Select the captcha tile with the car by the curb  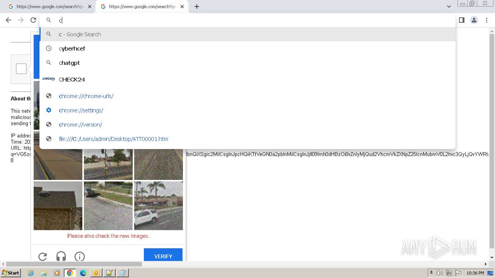(108, 206)
